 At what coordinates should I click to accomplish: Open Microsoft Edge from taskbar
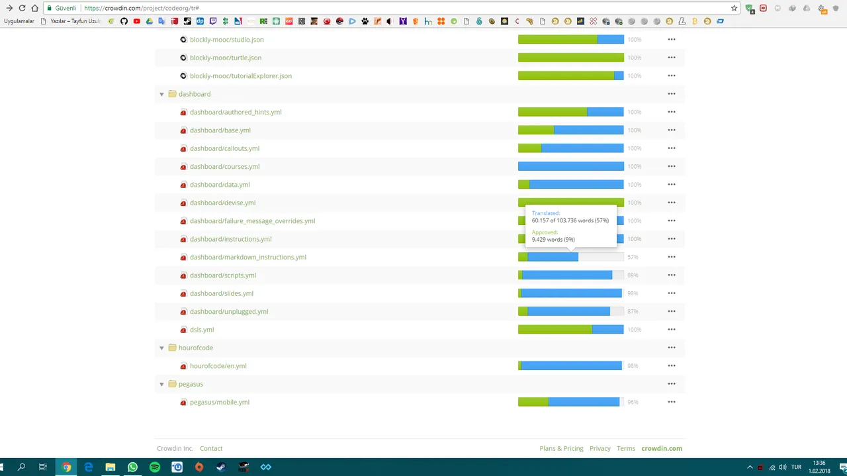(x=89, y=467)
